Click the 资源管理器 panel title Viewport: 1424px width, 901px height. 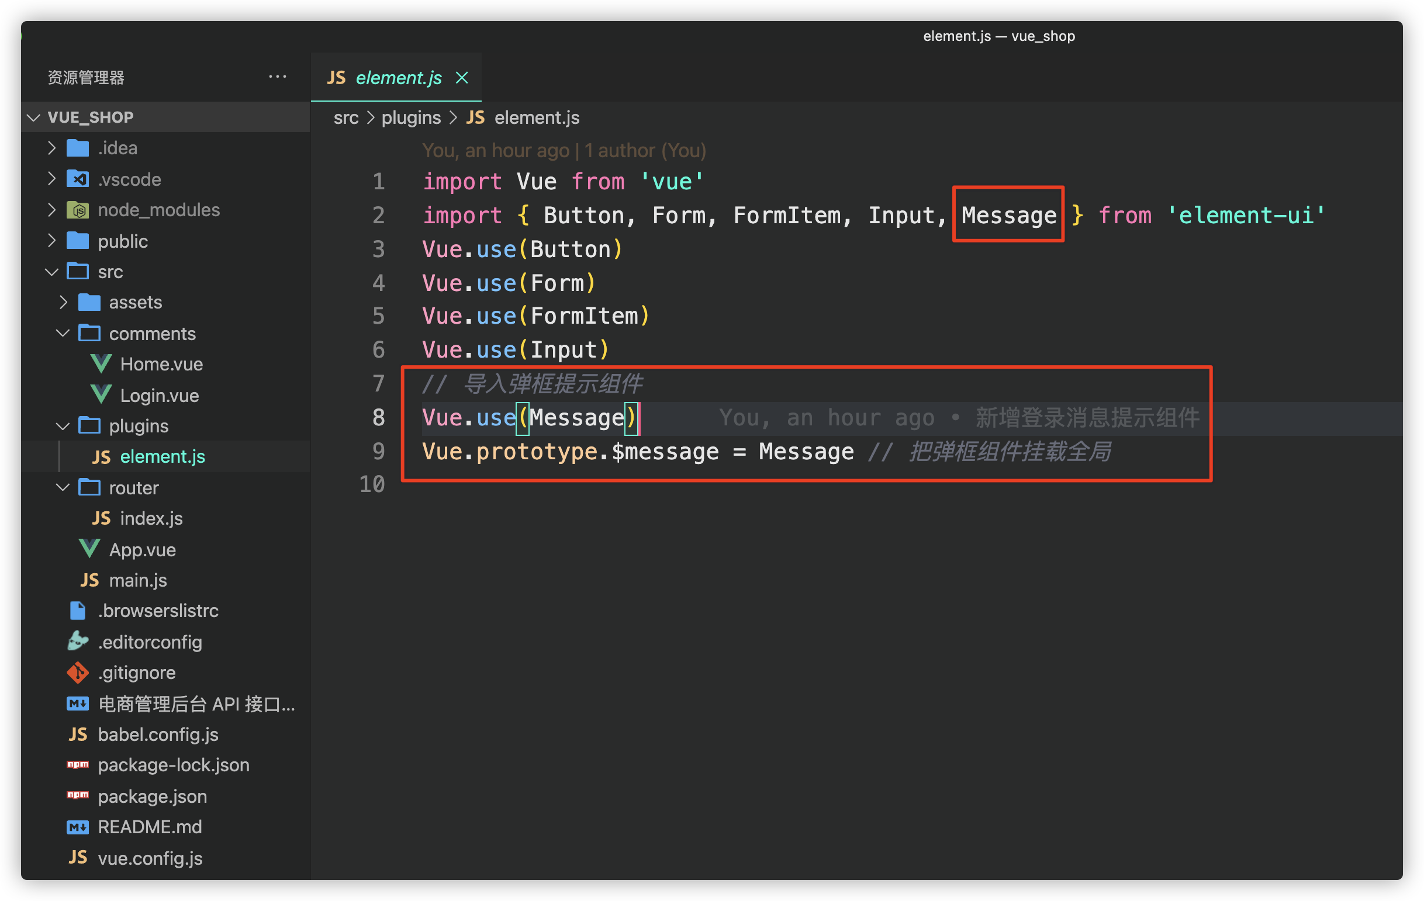point(86,78)
